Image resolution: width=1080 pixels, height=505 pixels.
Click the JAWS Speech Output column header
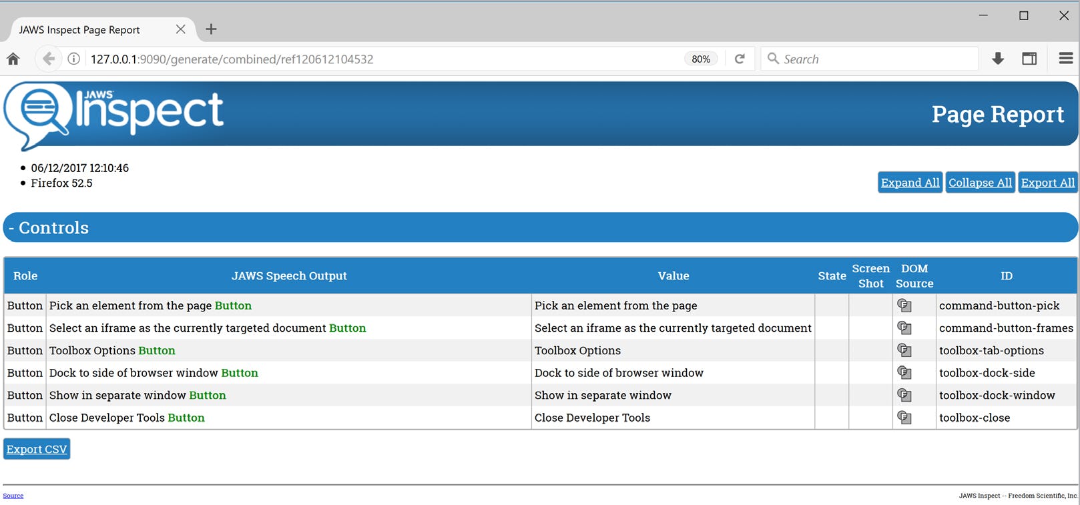coord(289,276)
